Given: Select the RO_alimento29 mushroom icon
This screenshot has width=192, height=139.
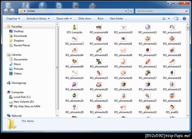Looking at the screenshot, I should [74, 107].
